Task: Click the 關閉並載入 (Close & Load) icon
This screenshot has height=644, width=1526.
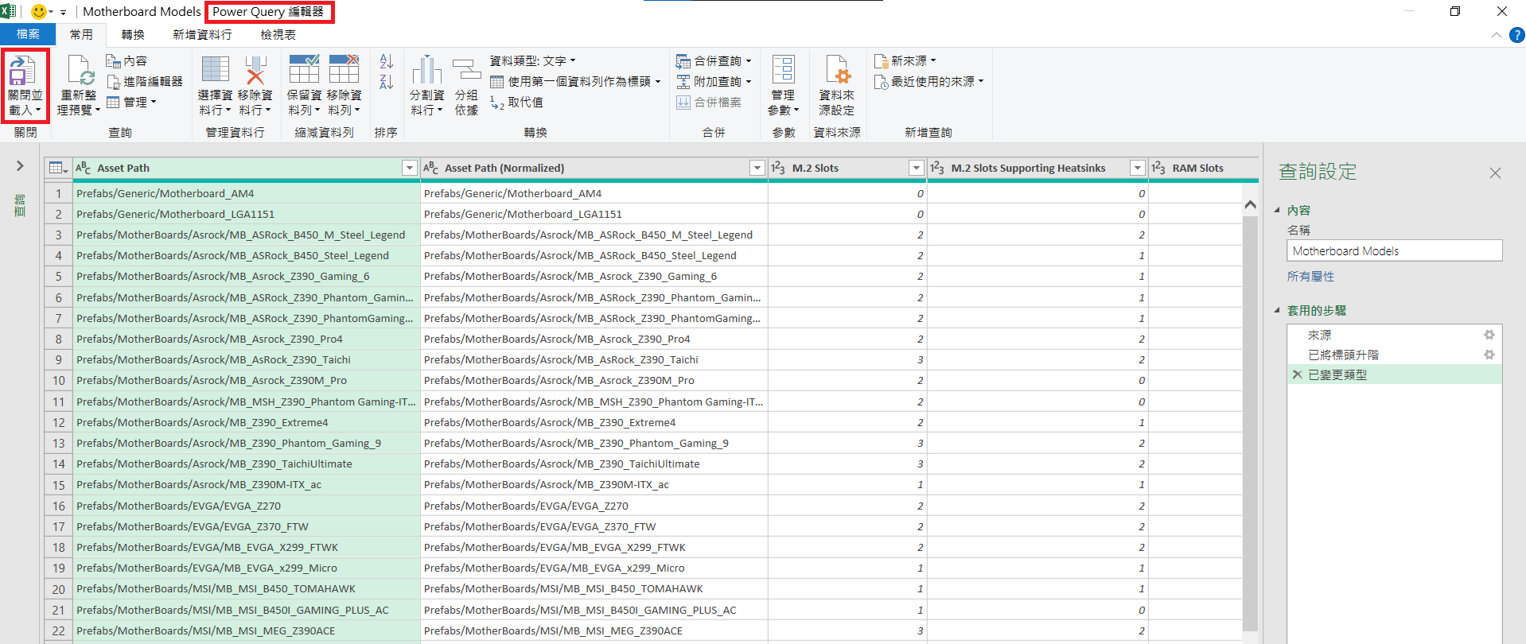Action: (23, 72)
